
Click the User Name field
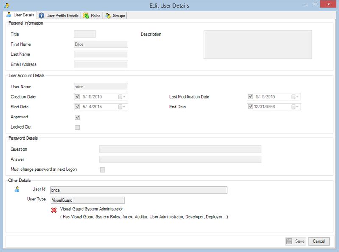[x=101, y=87]
